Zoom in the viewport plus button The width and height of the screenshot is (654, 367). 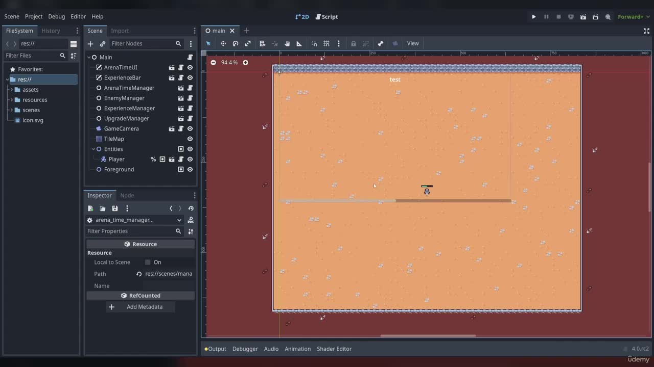tap(245, 62)
